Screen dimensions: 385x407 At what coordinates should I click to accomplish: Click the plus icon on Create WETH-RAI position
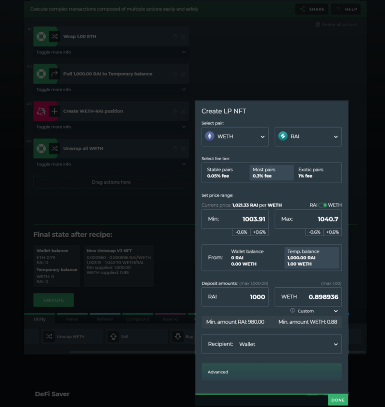pyautogui.click(x=54, y=111)
